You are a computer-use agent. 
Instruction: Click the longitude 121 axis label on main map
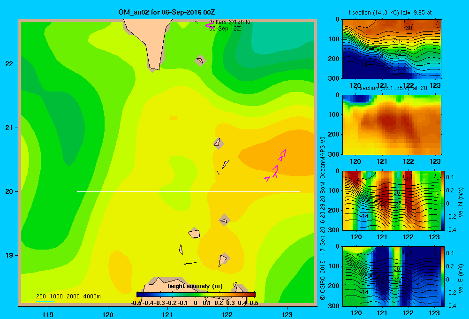point(167,314)
